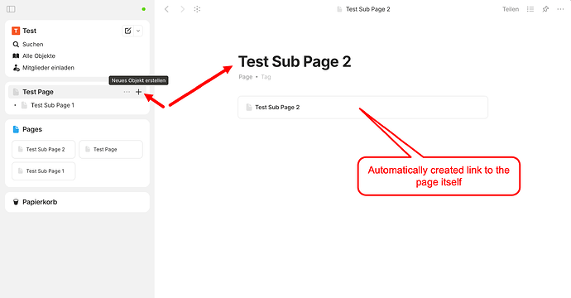Image resolution: width=571 pixels, height=298 pixels.
Task: Expand the dropdown arrow beside compose icon
Action: (138, 31)
